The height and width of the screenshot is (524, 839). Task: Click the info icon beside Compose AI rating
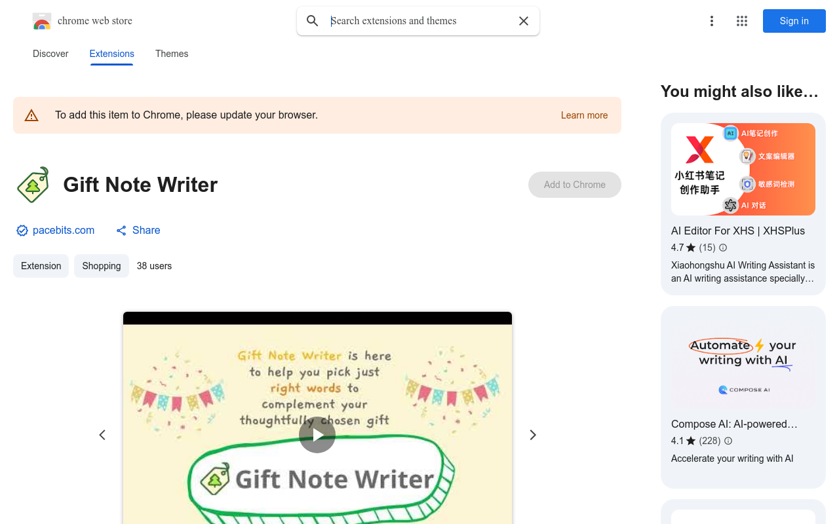tap(728, 441)
